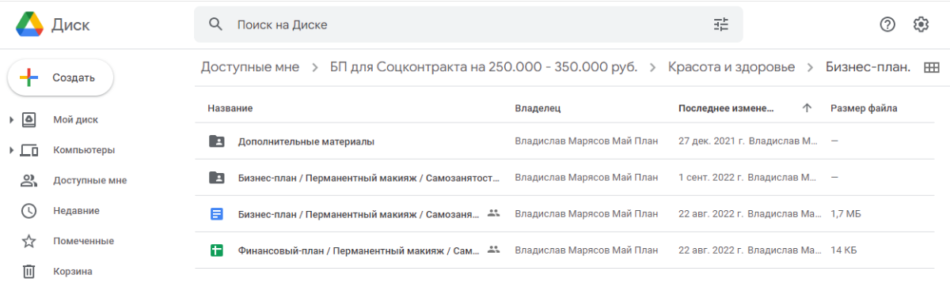The height and width of the screenshot is (286, 950).
Task: Click in the Поиск на Диске field
Action: tap(467, 24)
